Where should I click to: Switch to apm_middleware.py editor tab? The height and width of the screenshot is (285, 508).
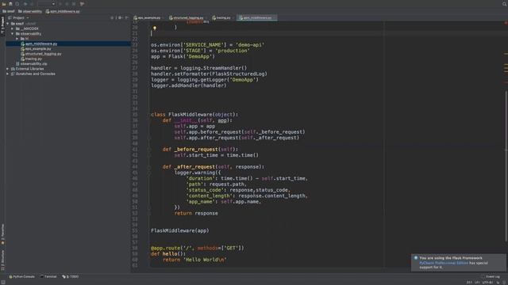(257, 17)
